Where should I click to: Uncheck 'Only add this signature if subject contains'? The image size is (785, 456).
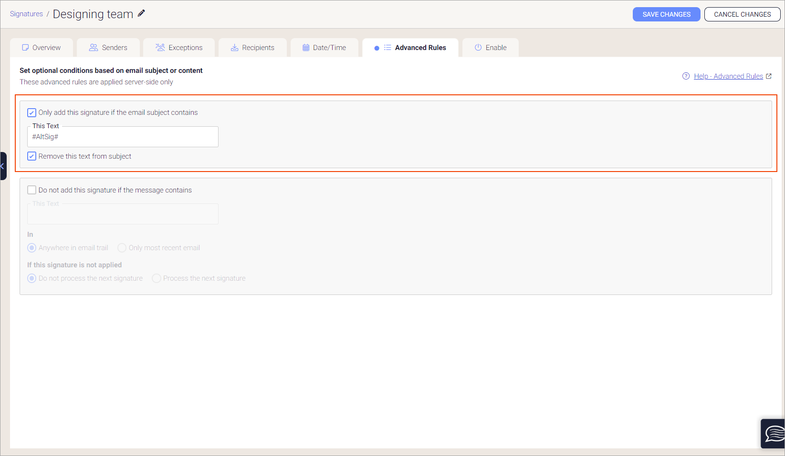[31, 112]
